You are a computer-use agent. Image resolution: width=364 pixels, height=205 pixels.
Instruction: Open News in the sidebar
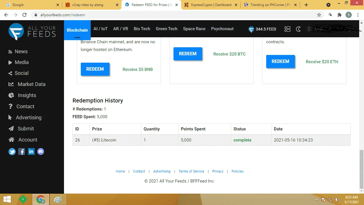pyautogui.click(x=18, y=52)
